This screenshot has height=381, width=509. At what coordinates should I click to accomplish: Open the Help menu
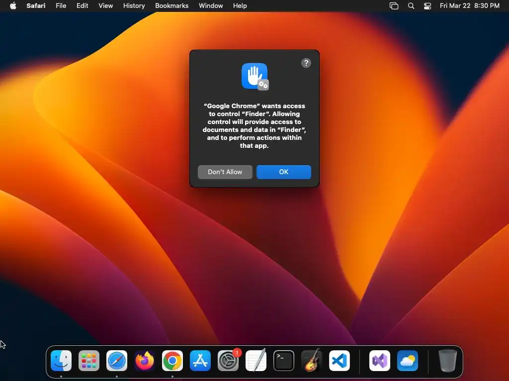pyautogui.click(x=240, y=6)
